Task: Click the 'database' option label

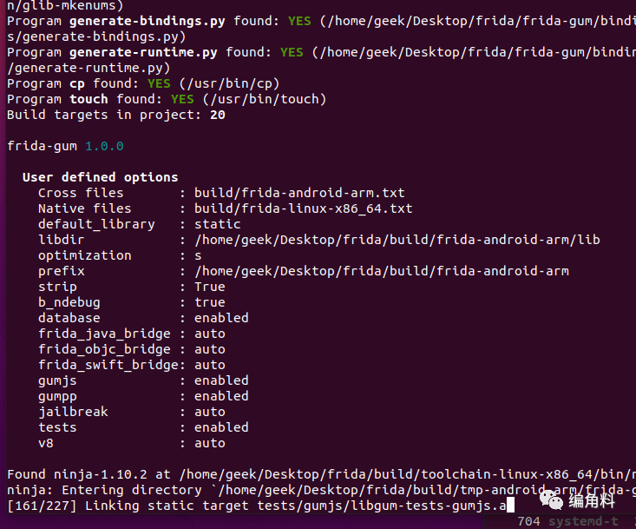Action: [69, 318]
